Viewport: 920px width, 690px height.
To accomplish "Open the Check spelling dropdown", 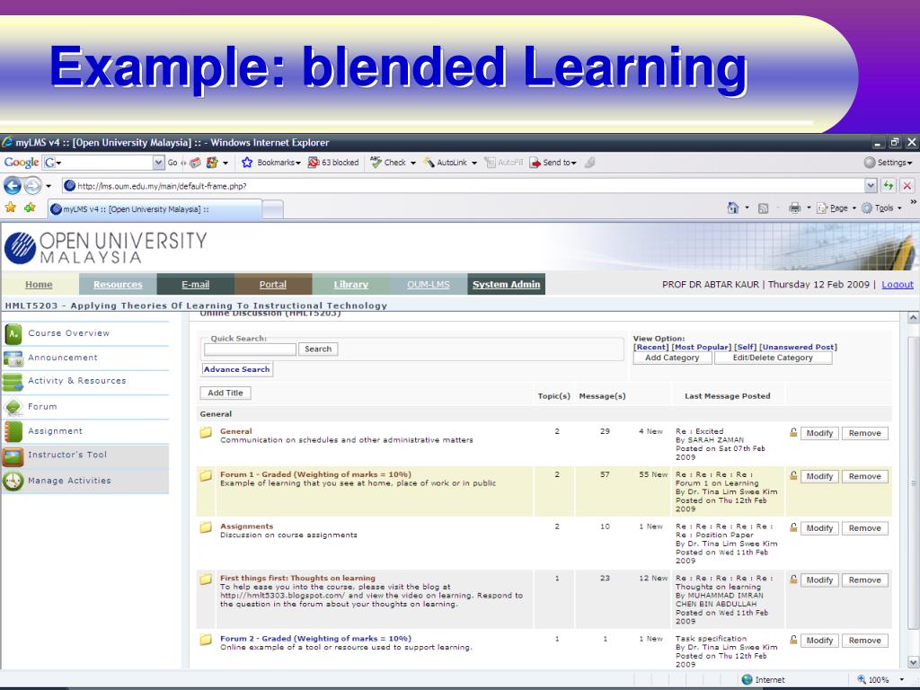I will click(x=413, y=163).
